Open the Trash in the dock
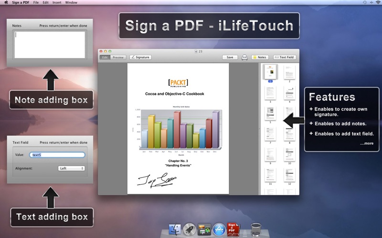382x238 pixels. [x=255, y=229]
